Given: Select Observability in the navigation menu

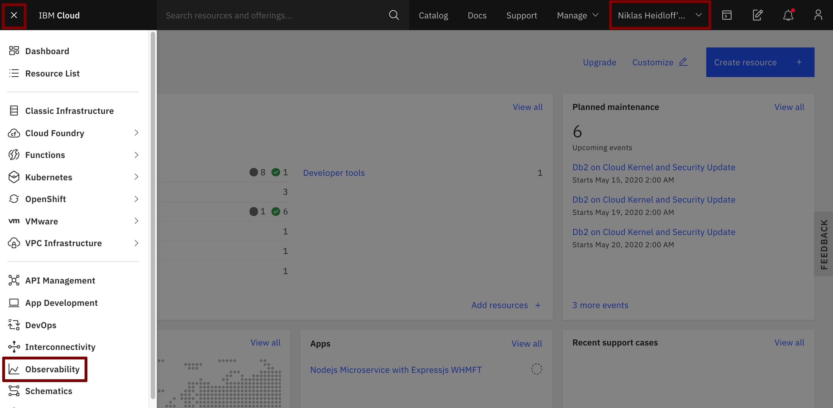Looking at the screenshot, I should (52, 369).
